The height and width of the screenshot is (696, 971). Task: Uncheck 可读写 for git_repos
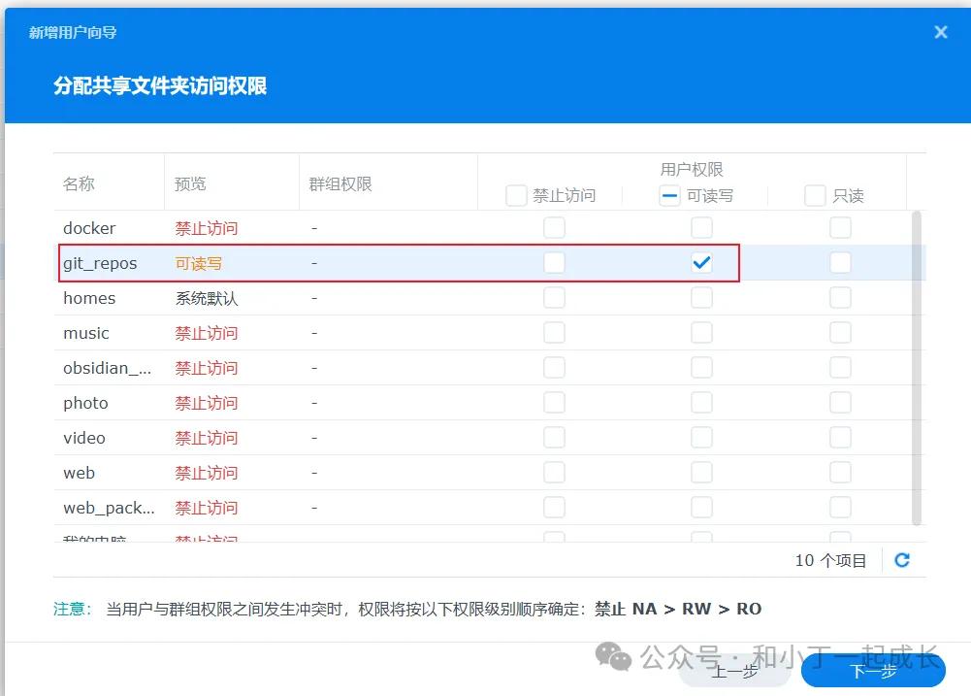701,262
